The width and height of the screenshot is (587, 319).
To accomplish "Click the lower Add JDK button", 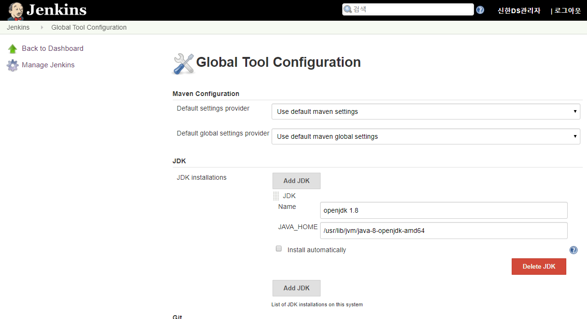I will 297,288.
